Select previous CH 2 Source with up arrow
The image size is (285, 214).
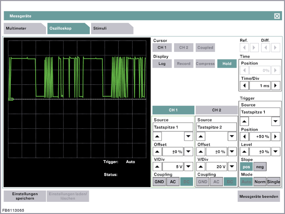pyautogui.click(x=201, y=137)
